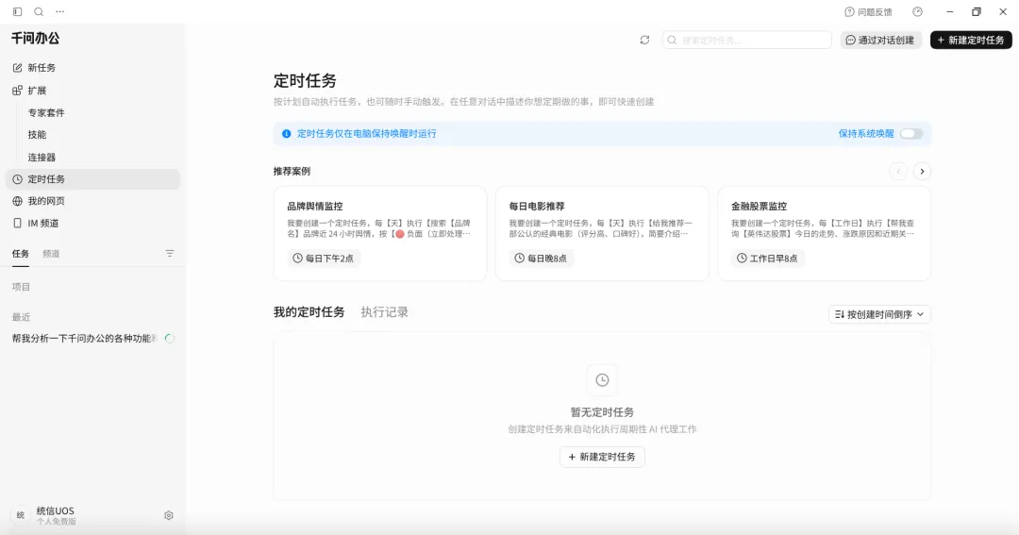The width and height of the screenshot is (1019, 535).
Task: Click the filter icon above task list
Action: [170, 254]
